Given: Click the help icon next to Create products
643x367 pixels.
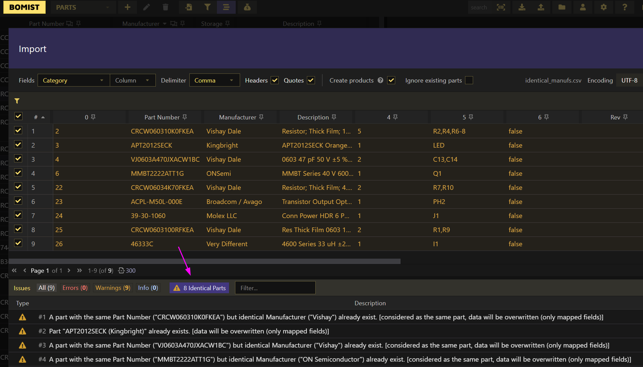Looking at the screenshot, I should [380, 81].
